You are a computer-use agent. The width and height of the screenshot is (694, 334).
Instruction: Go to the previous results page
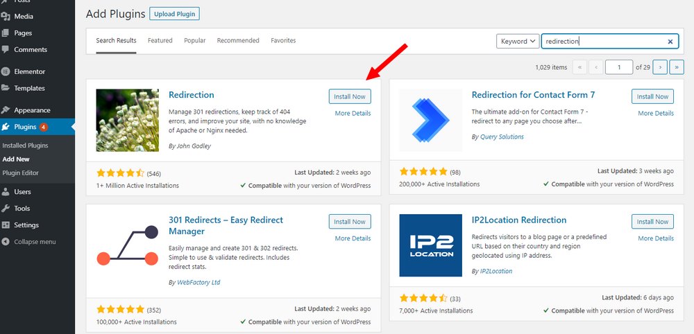(x=596, y=67)
